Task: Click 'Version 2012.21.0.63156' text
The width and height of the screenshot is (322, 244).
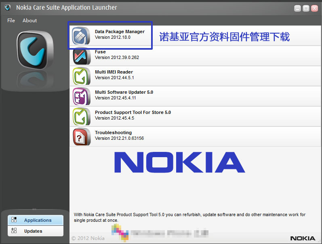Action: pos(119,138)
